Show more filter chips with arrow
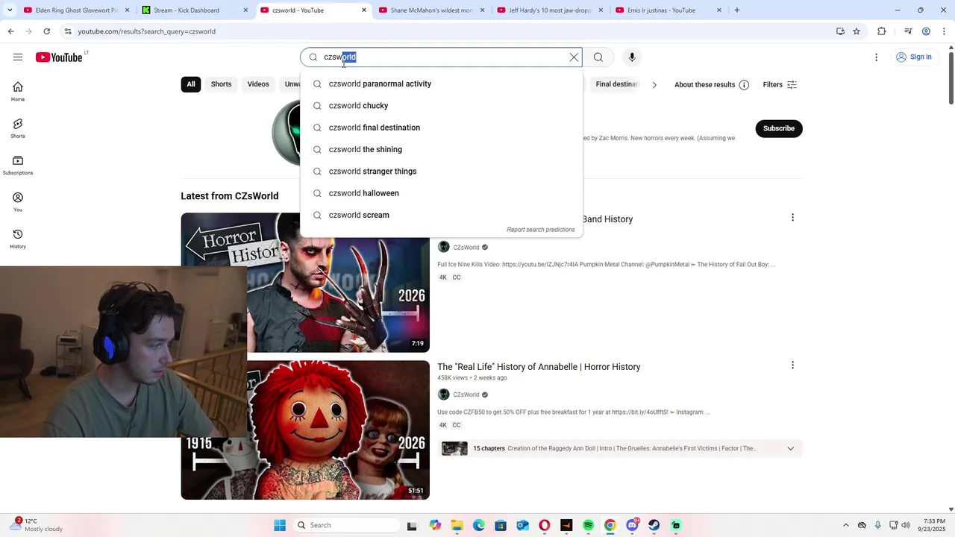 [x=654, y=85]
